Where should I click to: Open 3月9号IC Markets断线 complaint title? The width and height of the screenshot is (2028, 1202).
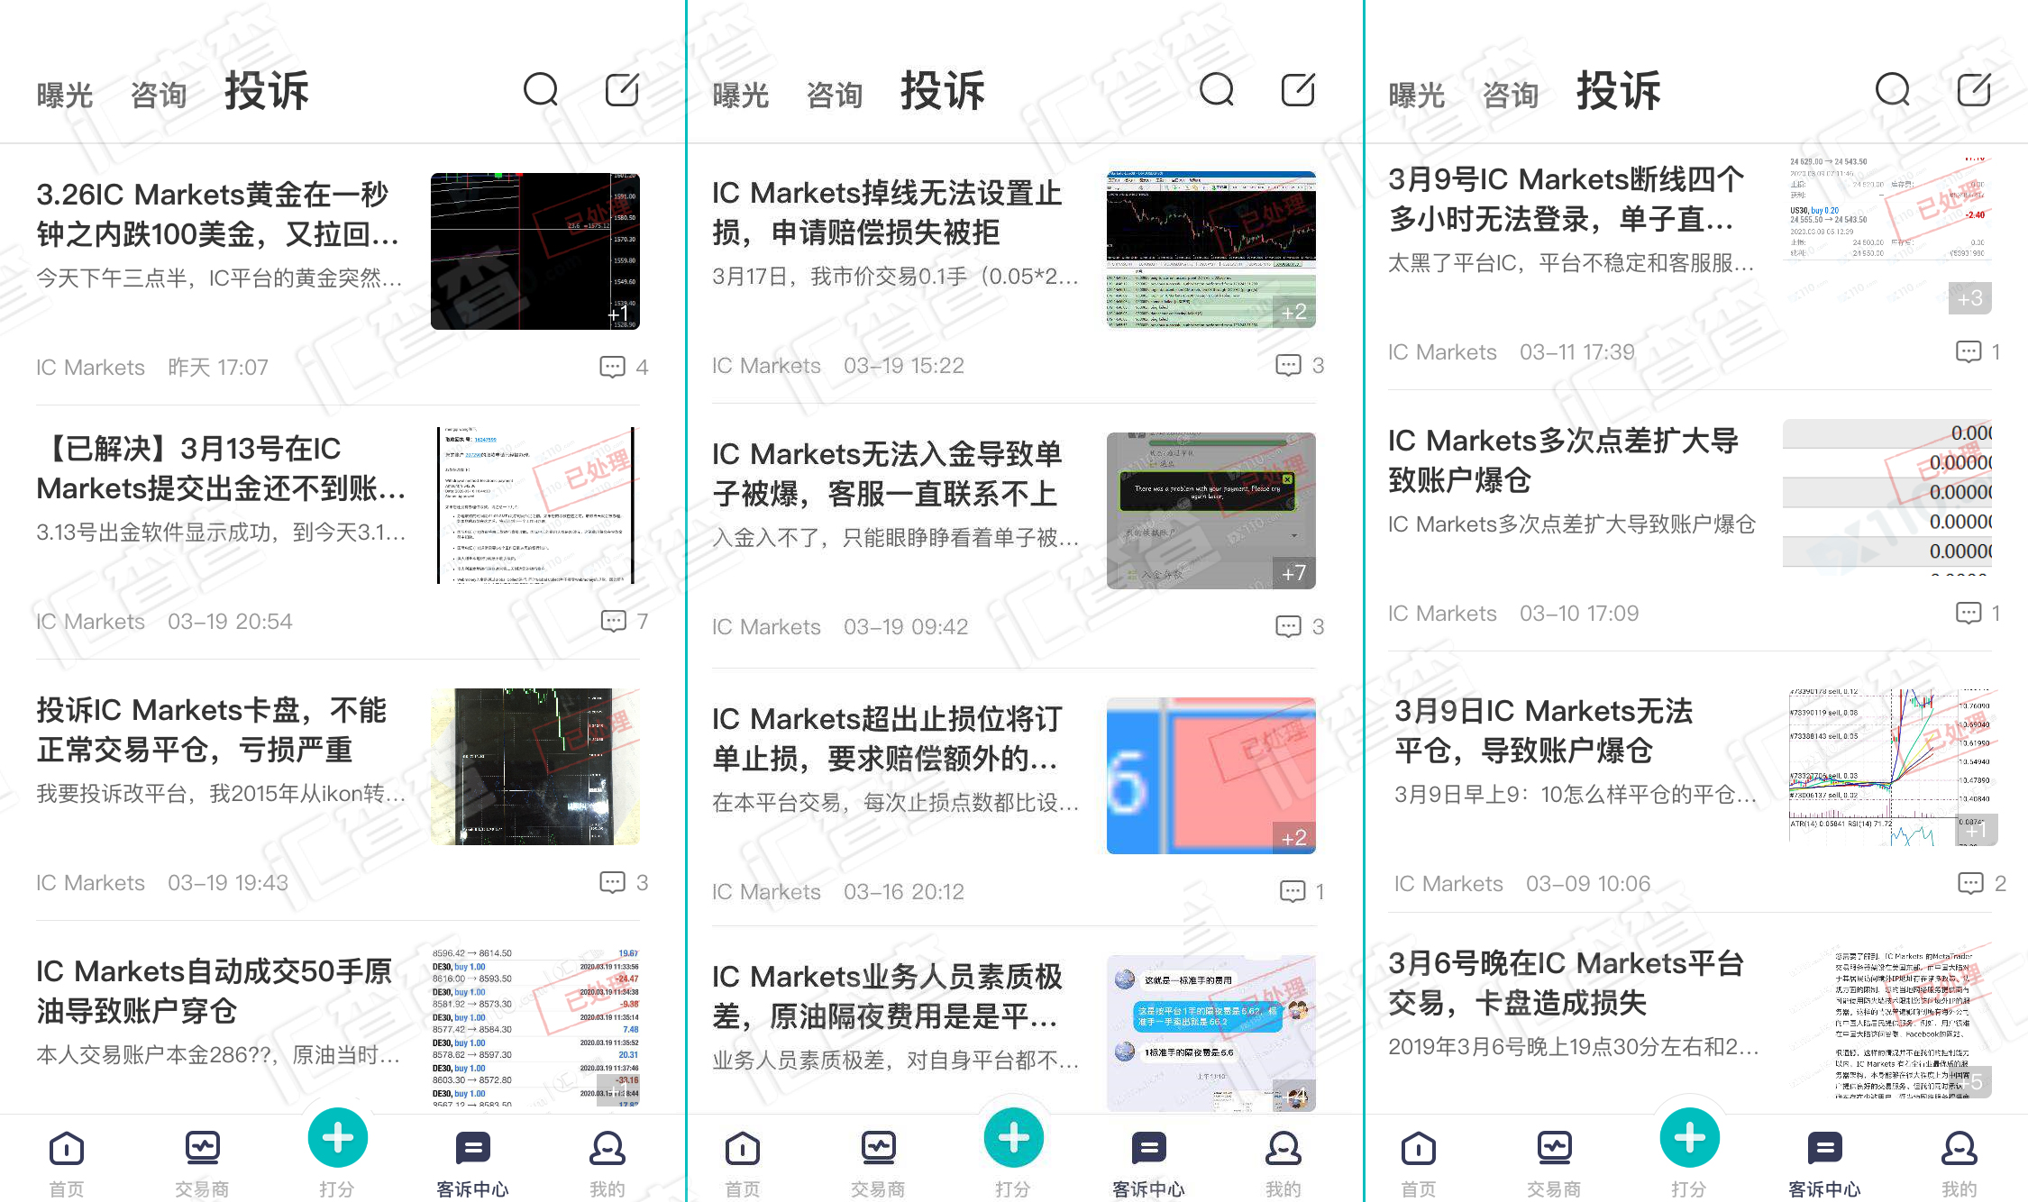pyautogui.click(x=1567, y=198)
